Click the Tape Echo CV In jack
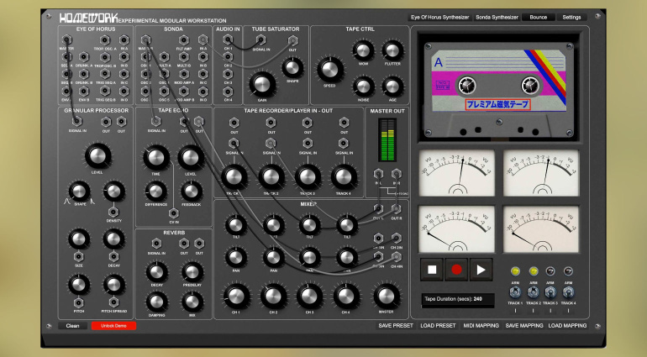647x357 pixels. 174,213
